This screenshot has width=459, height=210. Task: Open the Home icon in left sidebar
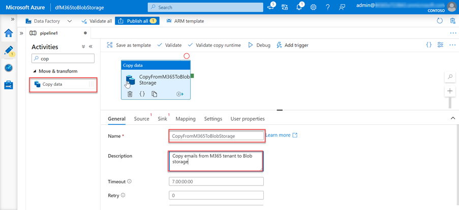pyautogui.click(x=9, y=33)
